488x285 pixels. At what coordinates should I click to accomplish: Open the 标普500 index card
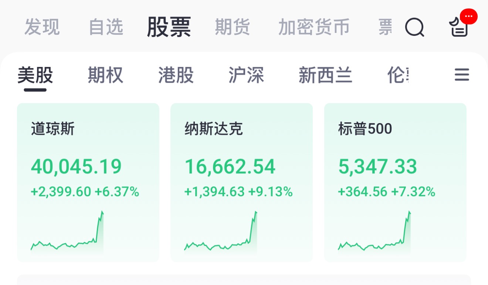pos(395,183)
